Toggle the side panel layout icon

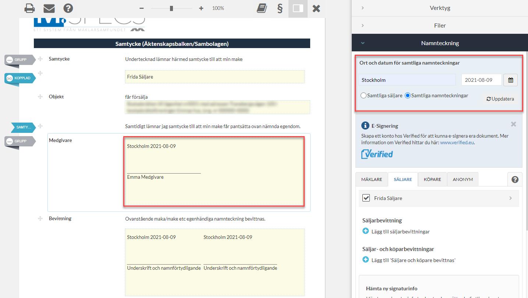(298, 8)
